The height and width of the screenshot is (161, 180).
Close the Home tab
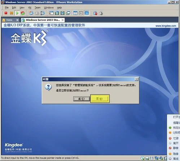(x=17, y=20)
